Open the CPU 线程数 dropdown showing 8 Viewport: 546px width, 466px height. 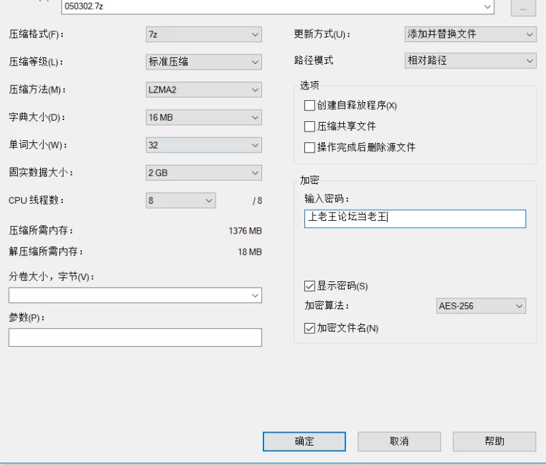181,200
